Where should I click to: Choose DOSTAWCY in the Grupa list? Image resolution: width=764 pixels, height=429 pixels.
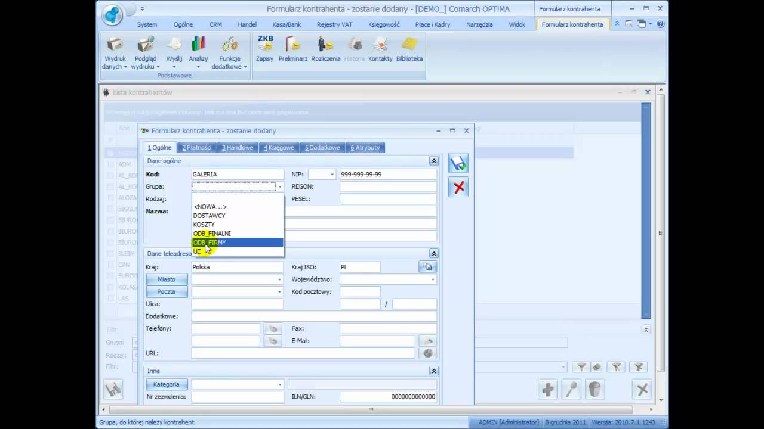[x=238, y=216]
